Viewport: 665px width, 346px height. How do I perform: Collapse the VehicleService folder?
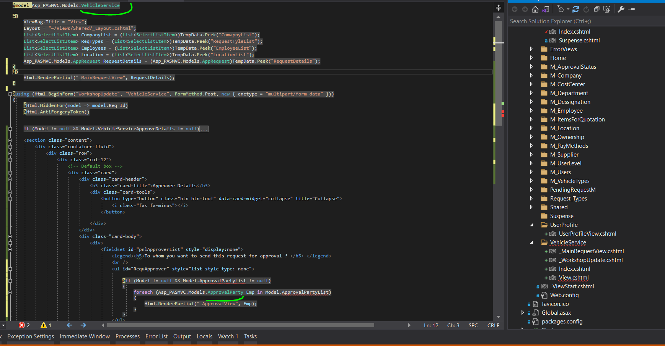pyautogui.click(x=531, y=243)
